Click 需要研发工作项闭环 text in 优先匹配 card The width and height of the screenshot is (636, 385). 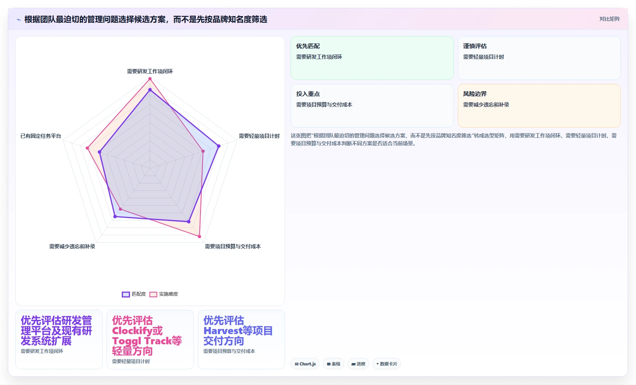click(319, 57)
